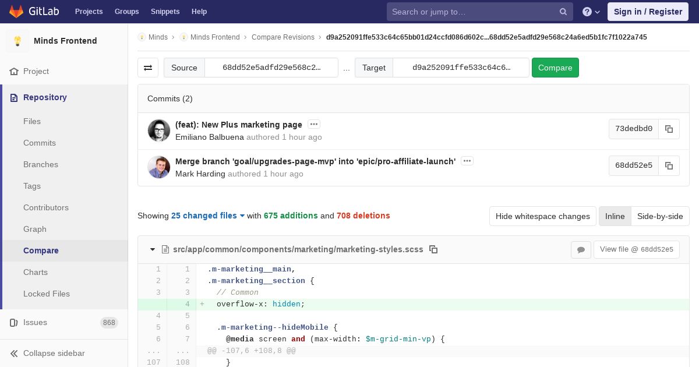Open Commits in the Repository sidebar
Image resolution: width=699 pixels, height=367 pixels.
[40, 143]
